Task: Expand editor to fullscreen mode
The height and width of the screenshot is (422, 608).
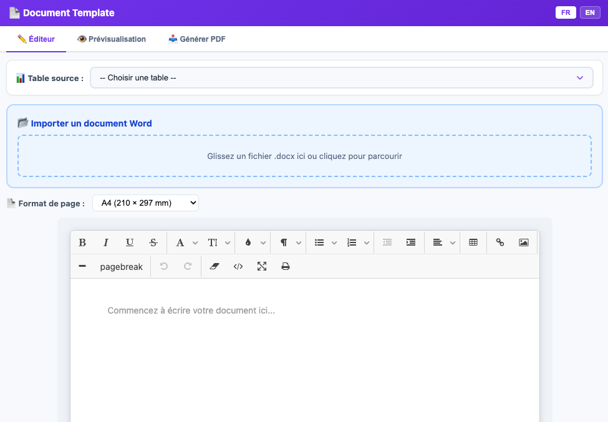Action: tap(261, 266)
